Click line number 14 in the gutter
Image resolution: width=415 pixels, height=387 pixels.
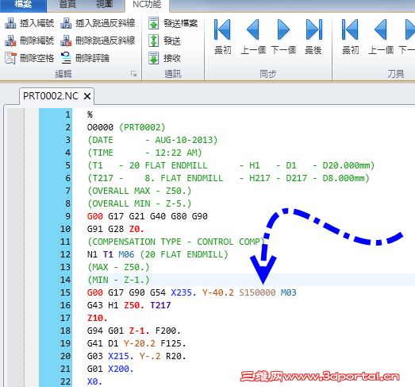65,280
